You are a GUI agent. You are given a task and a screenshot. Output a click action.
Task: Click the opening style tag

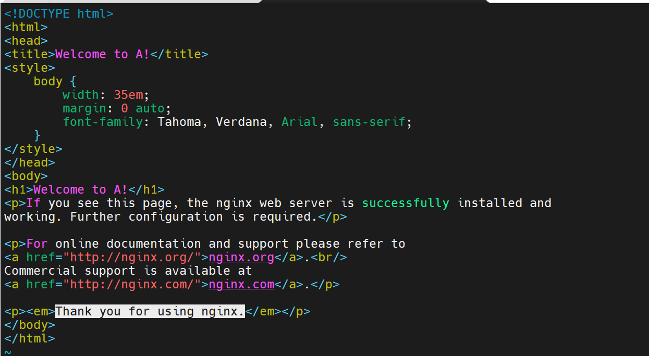[29, 68]
